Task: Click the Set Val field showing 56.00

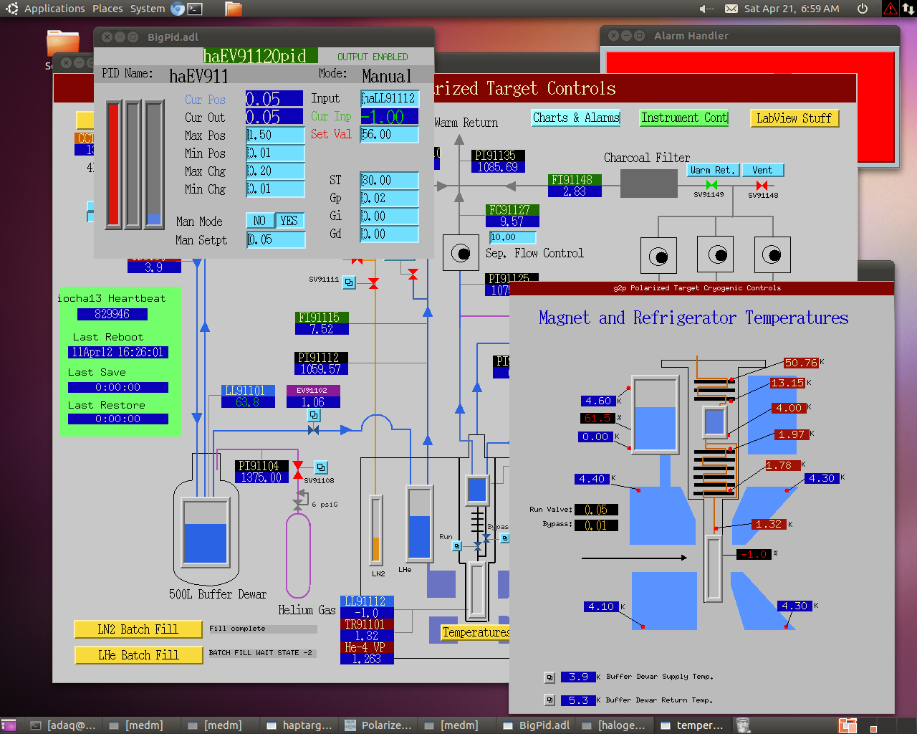Action: point(389,135)
